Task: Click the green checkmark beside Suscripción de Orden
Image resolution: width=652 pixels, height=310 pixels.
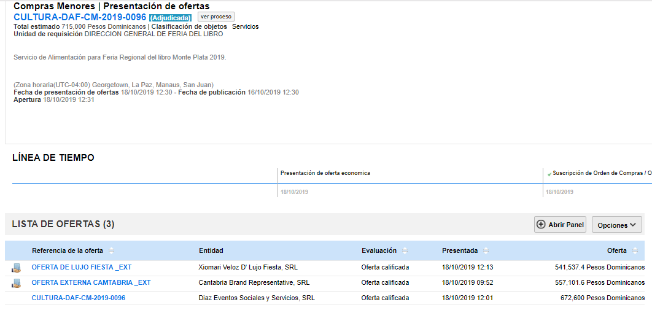Action: pos(549,174)
